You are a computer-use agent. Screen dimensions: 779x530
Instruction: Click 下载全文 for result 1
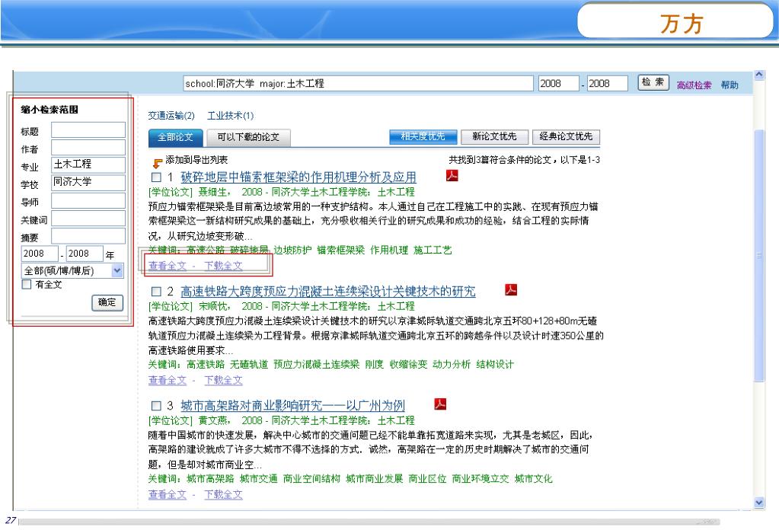(x=224, y=267)
